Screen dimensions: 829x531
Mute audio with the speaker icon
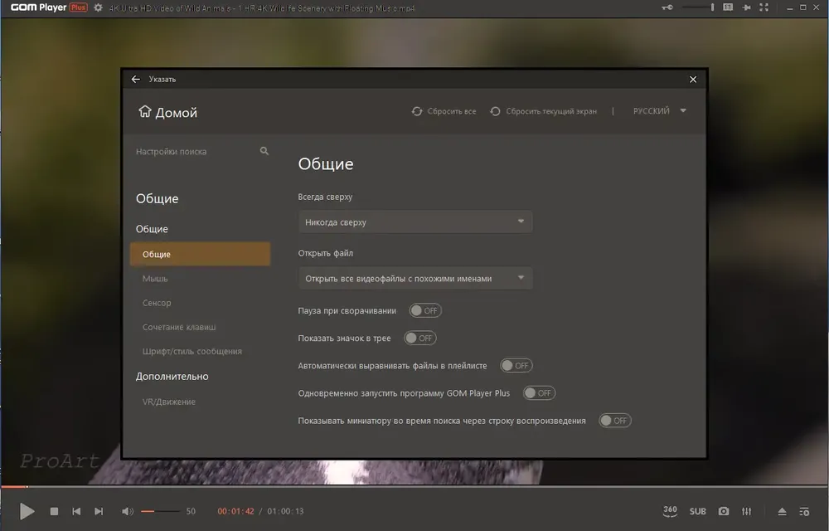(128, 511)
